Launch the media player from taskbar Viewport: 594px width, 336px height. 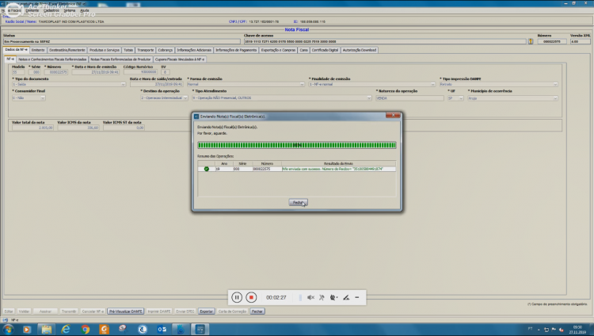[x=26, y=329]
